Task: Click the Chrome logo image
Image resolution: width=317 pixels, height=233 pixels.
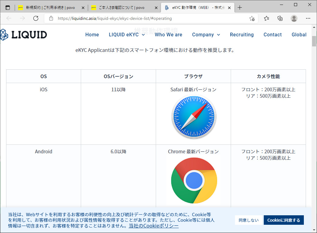Action: [x=193, y=180]
